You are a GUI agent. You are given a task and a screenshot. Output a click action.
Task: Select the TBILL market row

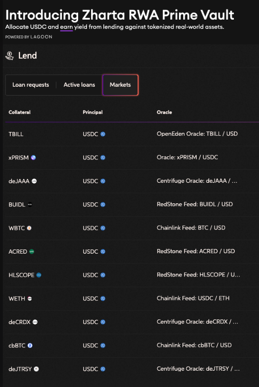click(132, 134)
